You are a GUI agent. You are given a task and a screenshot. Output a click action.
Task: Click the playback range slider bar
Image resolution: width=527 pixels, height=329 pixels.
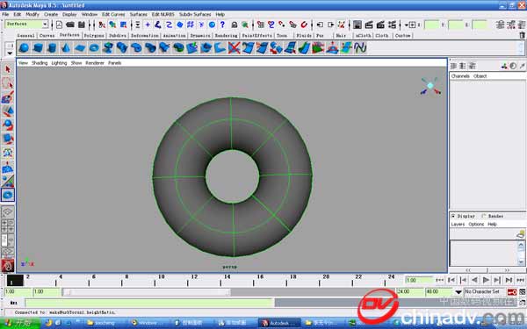click(146, 292)
